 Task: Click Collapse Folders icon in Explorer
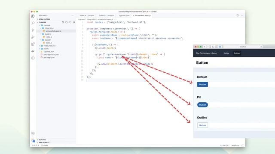pos(74,22)
